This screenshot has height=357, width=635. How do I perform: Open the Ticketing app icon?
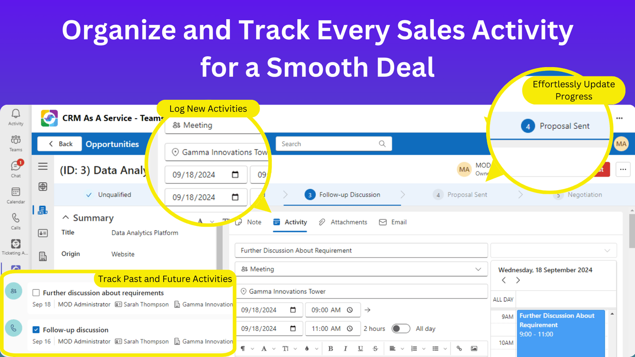click(16, 247)
